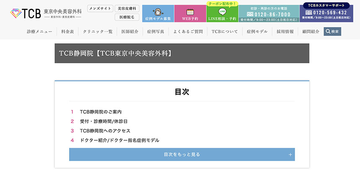Open 医師紹介 in the navigation
The image size is (360, 172).
click(x=130, y=32)
